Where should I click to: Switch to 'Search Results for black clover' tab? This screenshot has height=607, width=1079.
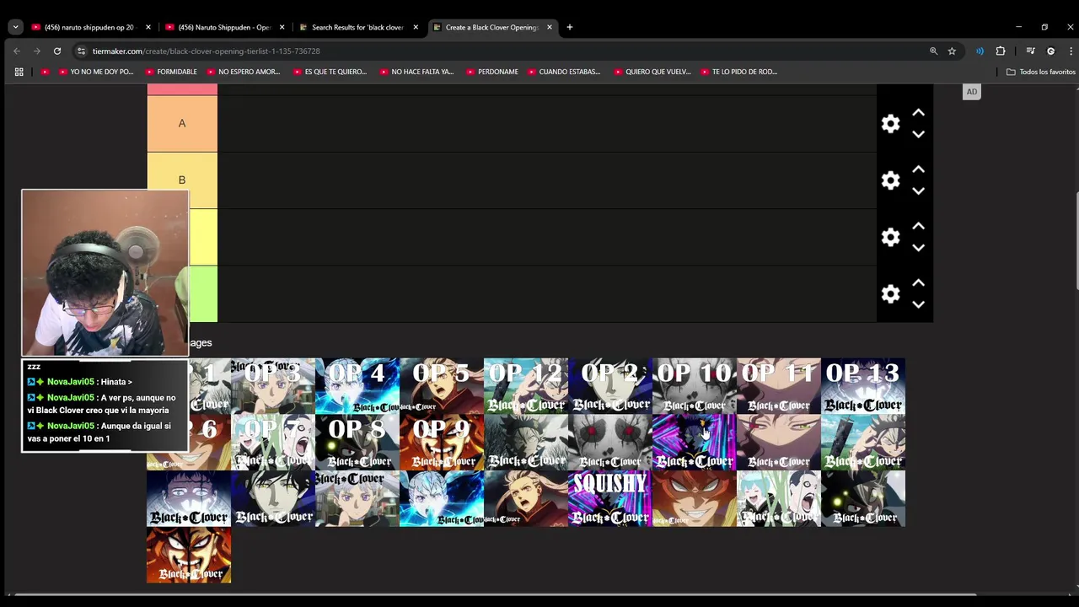(x=357, y=27)
